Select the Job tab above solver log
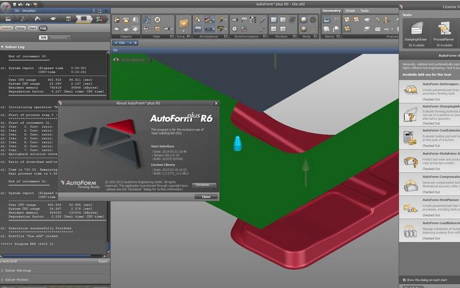The height and width of the screenshot is (288, 460). [43, 37]
